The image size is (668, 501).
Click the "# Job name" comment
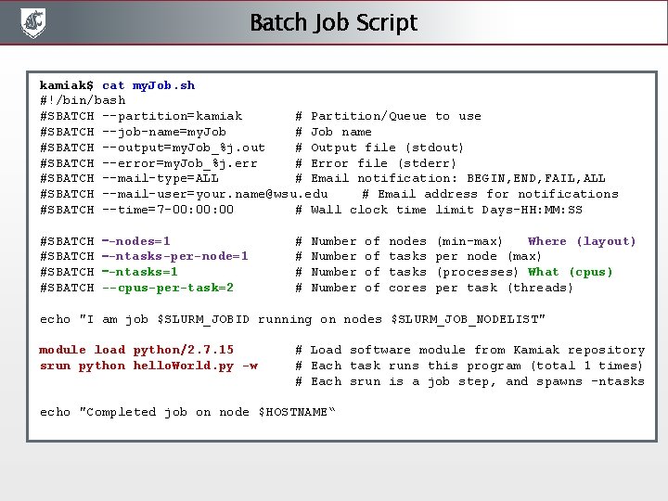point(334,132)
